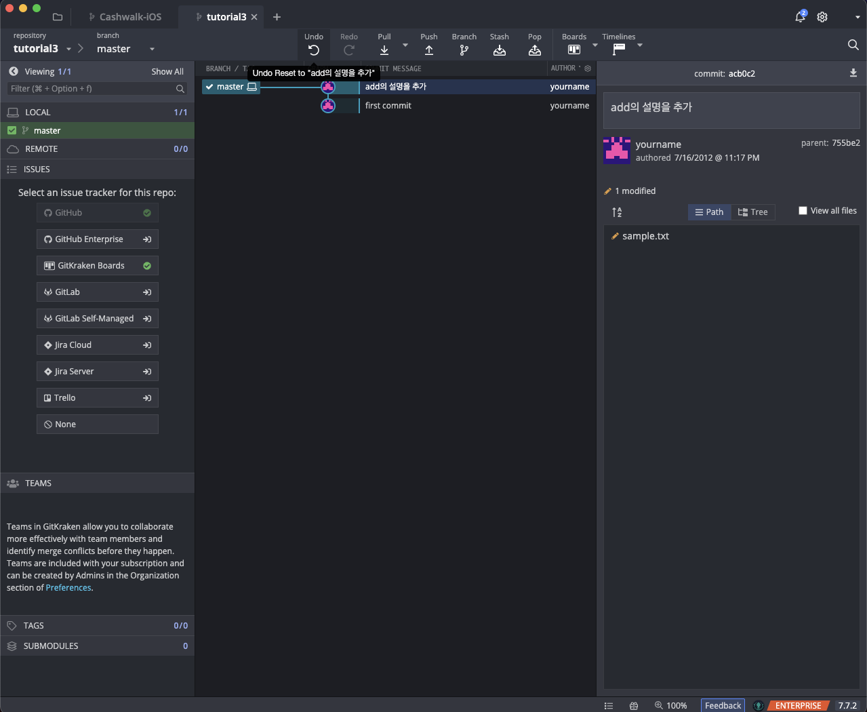Click the Pull icon in toolbar
The image size is (867, 712).
[x=384, y=50]
